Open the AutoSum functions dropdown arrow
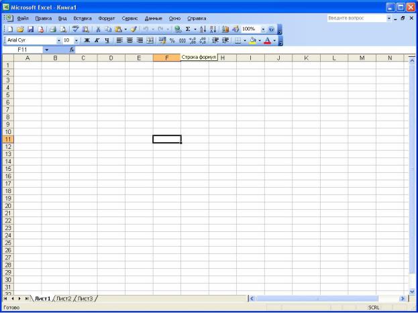The image size is (418, 313). (x=195, y=29)
